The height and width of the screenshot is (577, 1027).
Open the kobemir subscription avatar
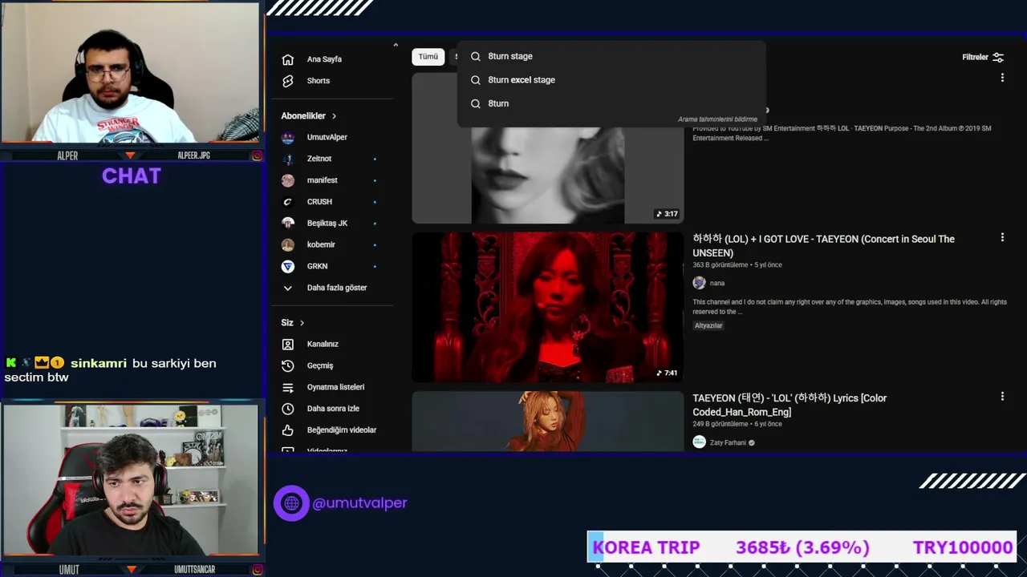pos(288,244)
